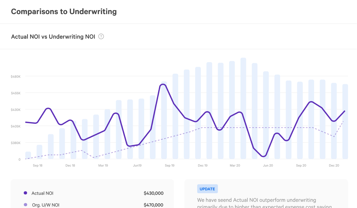
Task: Click the $380K y-axis label
Action: [16, 143]
